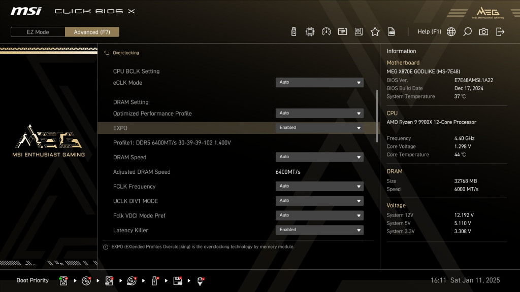Click DRAM size 32768 MB value
520x292 pixels.
tap(466, 181)
